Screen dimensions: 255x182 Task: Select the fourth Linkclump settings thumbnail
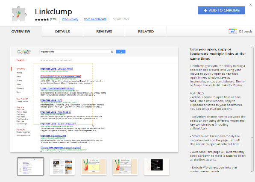point(125,167)
